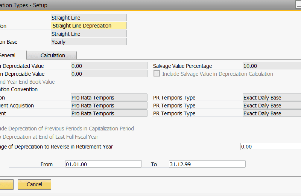Click the From date field 01.01.00
Screen dimensions: 301x196
pos(103,164)
